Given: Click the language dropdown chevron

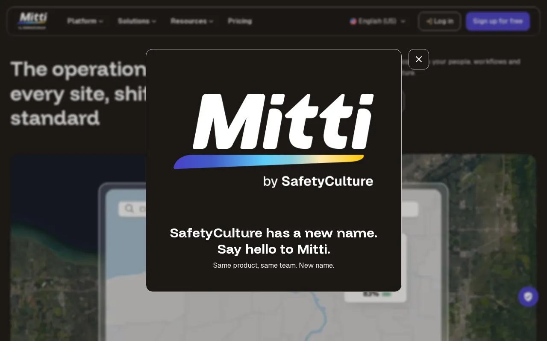Looking at the screenshot, I should [403, 21].
